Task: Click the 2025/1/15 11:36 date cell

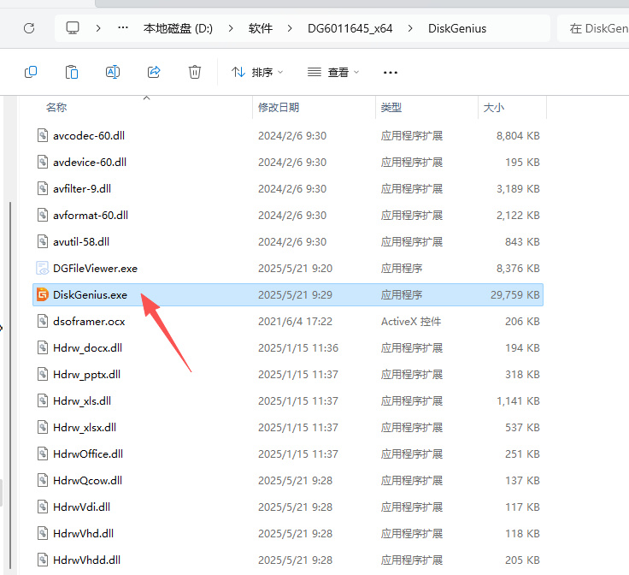Action: pyautogui.click(x=298, y=347)
